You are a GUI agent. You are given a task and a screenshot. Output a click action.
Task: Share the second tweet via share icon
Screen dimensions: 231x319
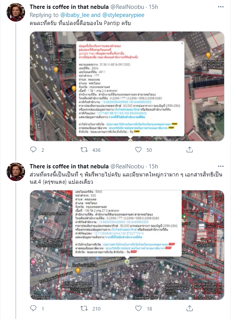point(189,309)
